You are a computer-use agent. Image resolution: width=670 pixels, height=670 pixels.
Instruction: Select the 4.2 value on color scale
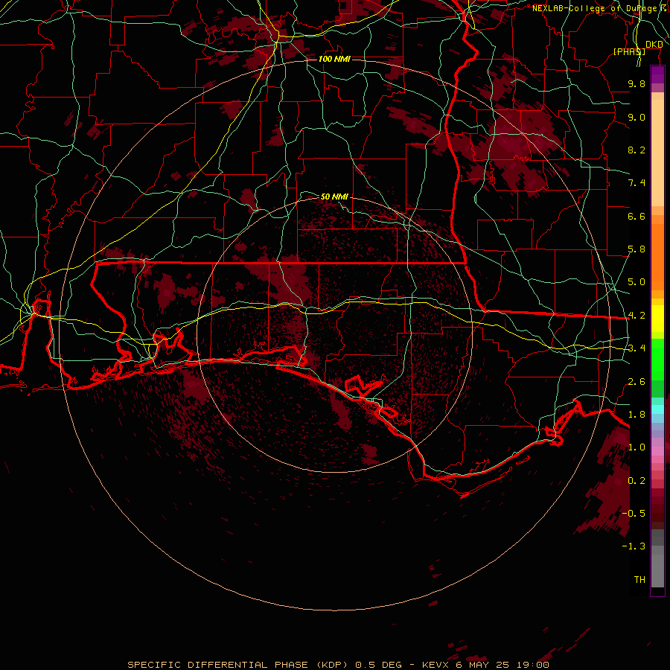pyautogui.click(x=636, y=316)
